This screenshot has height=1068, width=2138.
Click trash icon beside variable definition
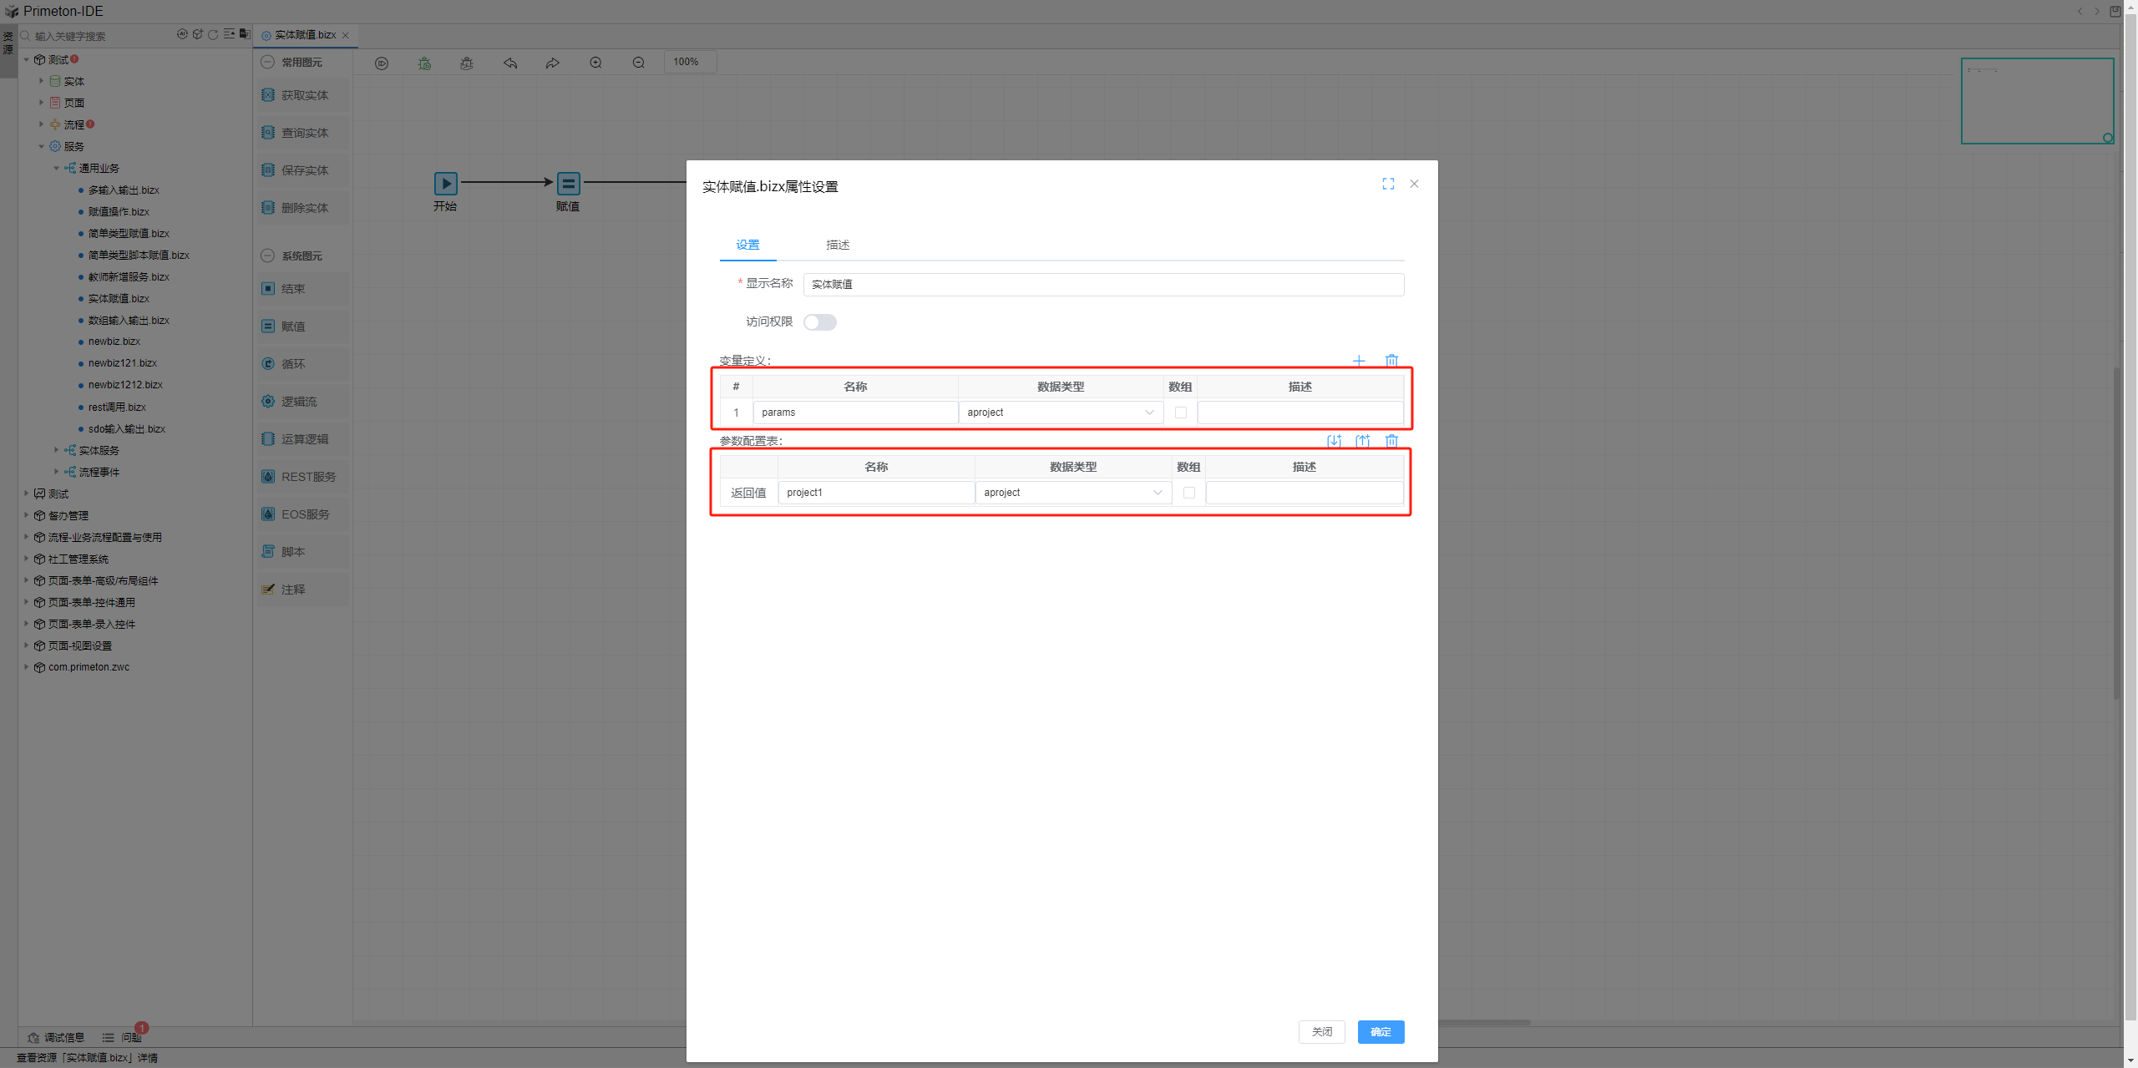click(x=1391, y=361)
